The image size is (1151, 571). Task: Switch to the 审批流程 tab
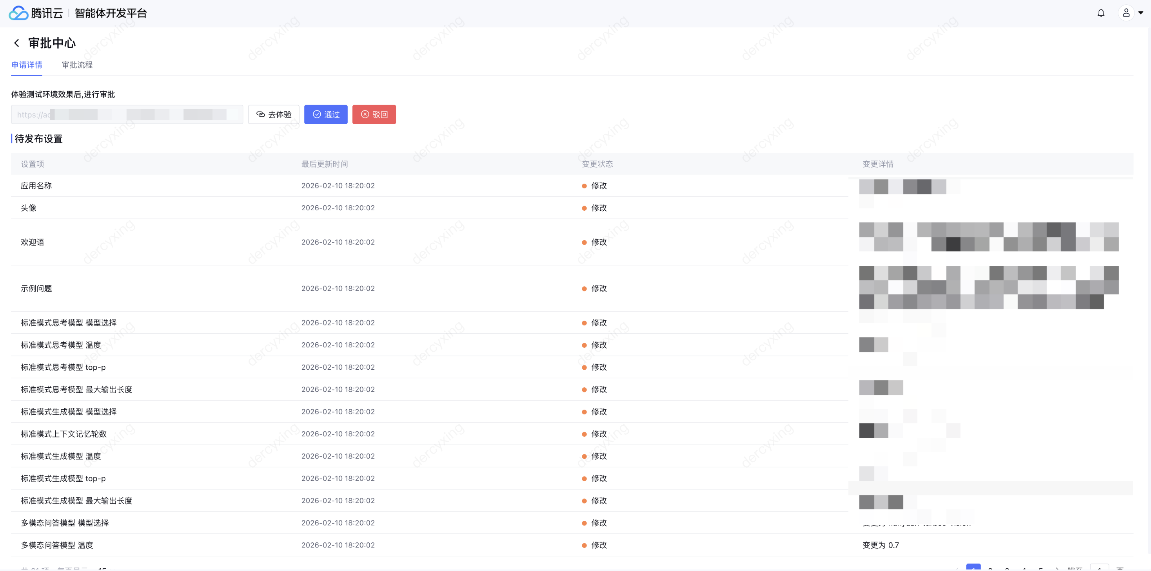pyautogui.click(x=77, y=65)
